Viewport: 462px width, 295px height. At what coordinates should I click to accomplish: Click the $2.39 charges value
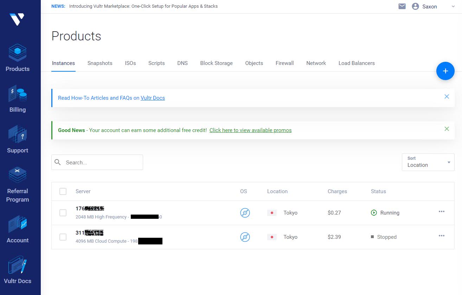(334, 237)
